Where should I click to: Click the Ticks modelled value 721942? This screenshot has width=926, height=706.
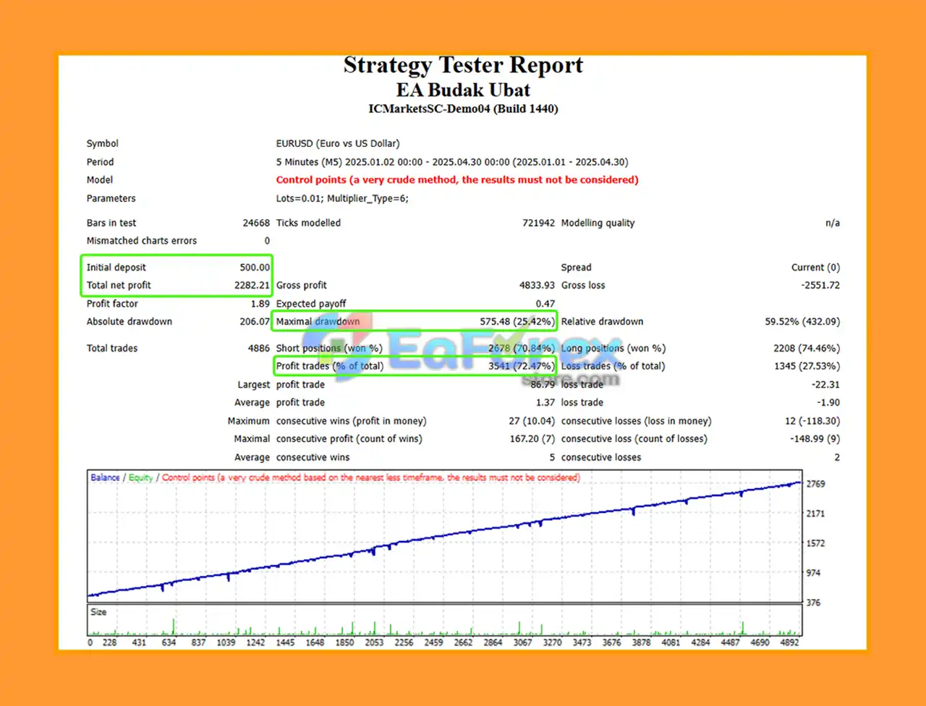click(x=538, y=223)
